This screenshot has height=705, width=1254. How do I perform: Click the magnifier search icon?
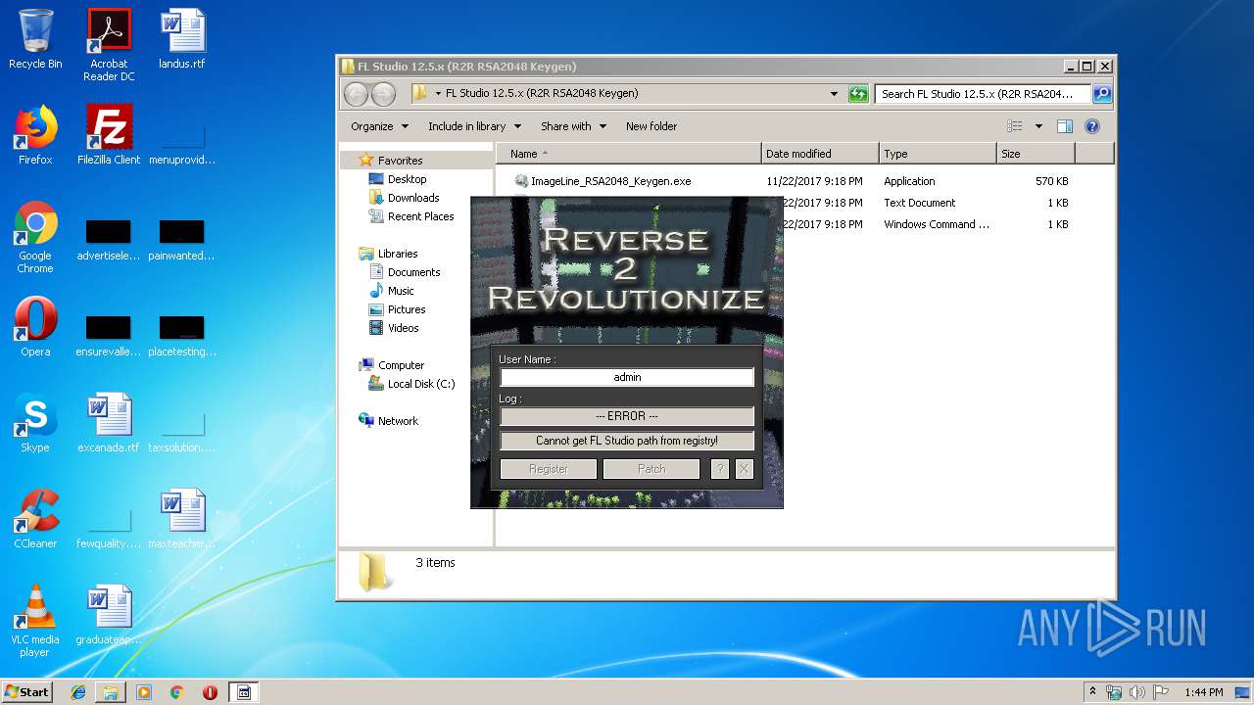(x=1102, y=94)
